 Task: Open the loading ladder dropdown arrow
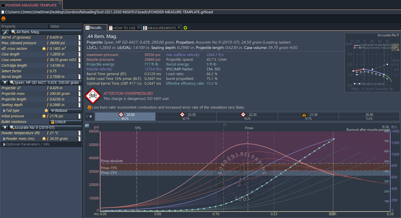(x=91, y=116)
